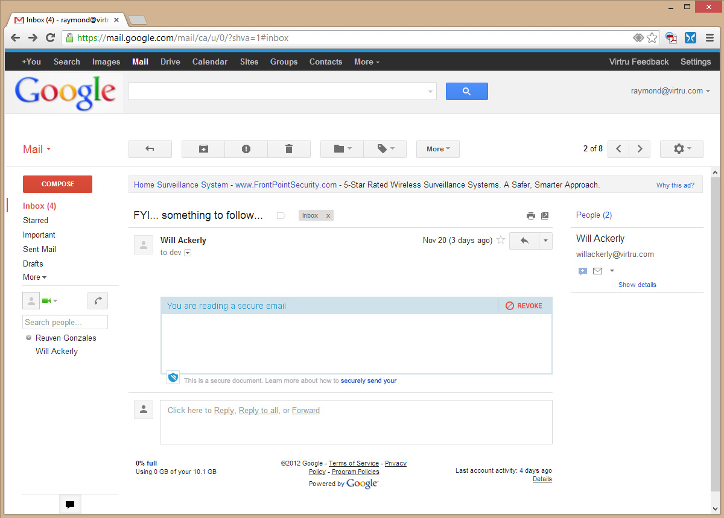
Task: Open conversation in a new window
Action: click(545, 216)
